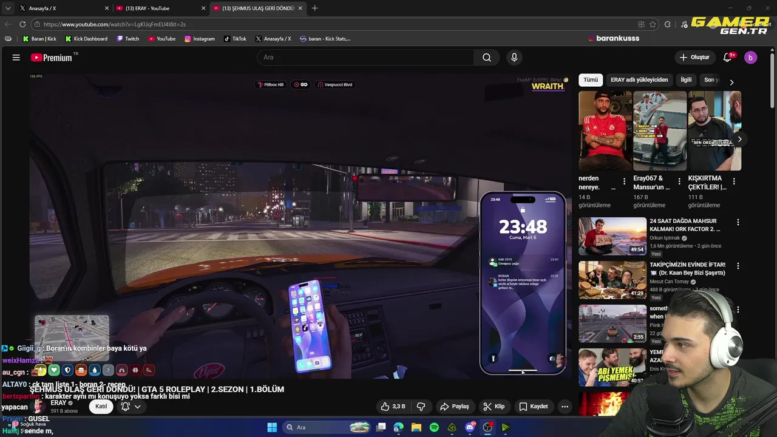Click the Oluştur create button

(694, 58)
